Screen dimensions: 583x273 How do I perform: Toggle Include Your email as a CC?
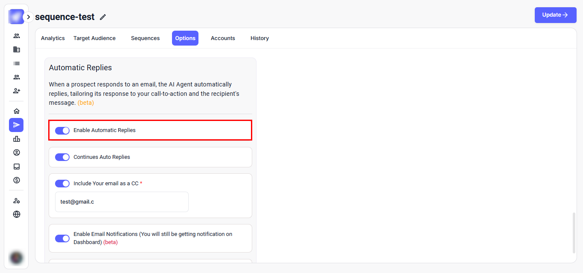62,184
